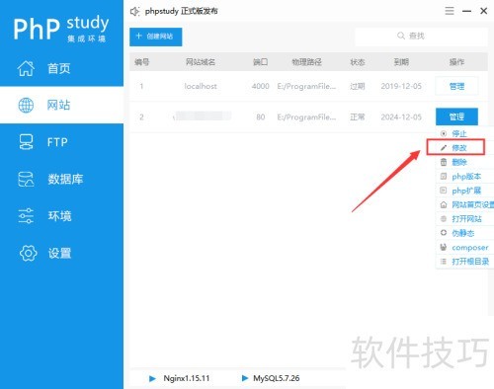Click the database icon in sidebar

pos(26,179)
